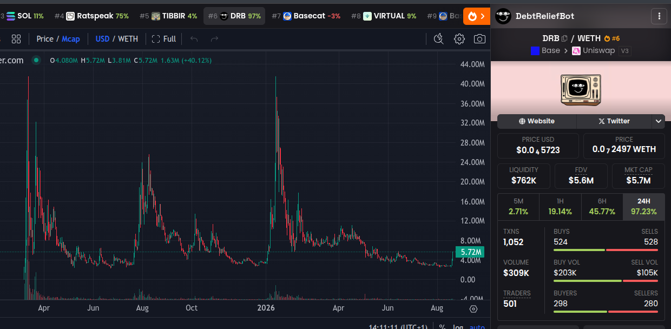The image size is (671, 329).
Task: Select the 1H timeframe stats tab
Action: point(560,207)
